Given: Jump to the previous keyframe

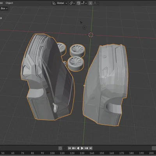Looking at the screenshot, I should point(74,148).
